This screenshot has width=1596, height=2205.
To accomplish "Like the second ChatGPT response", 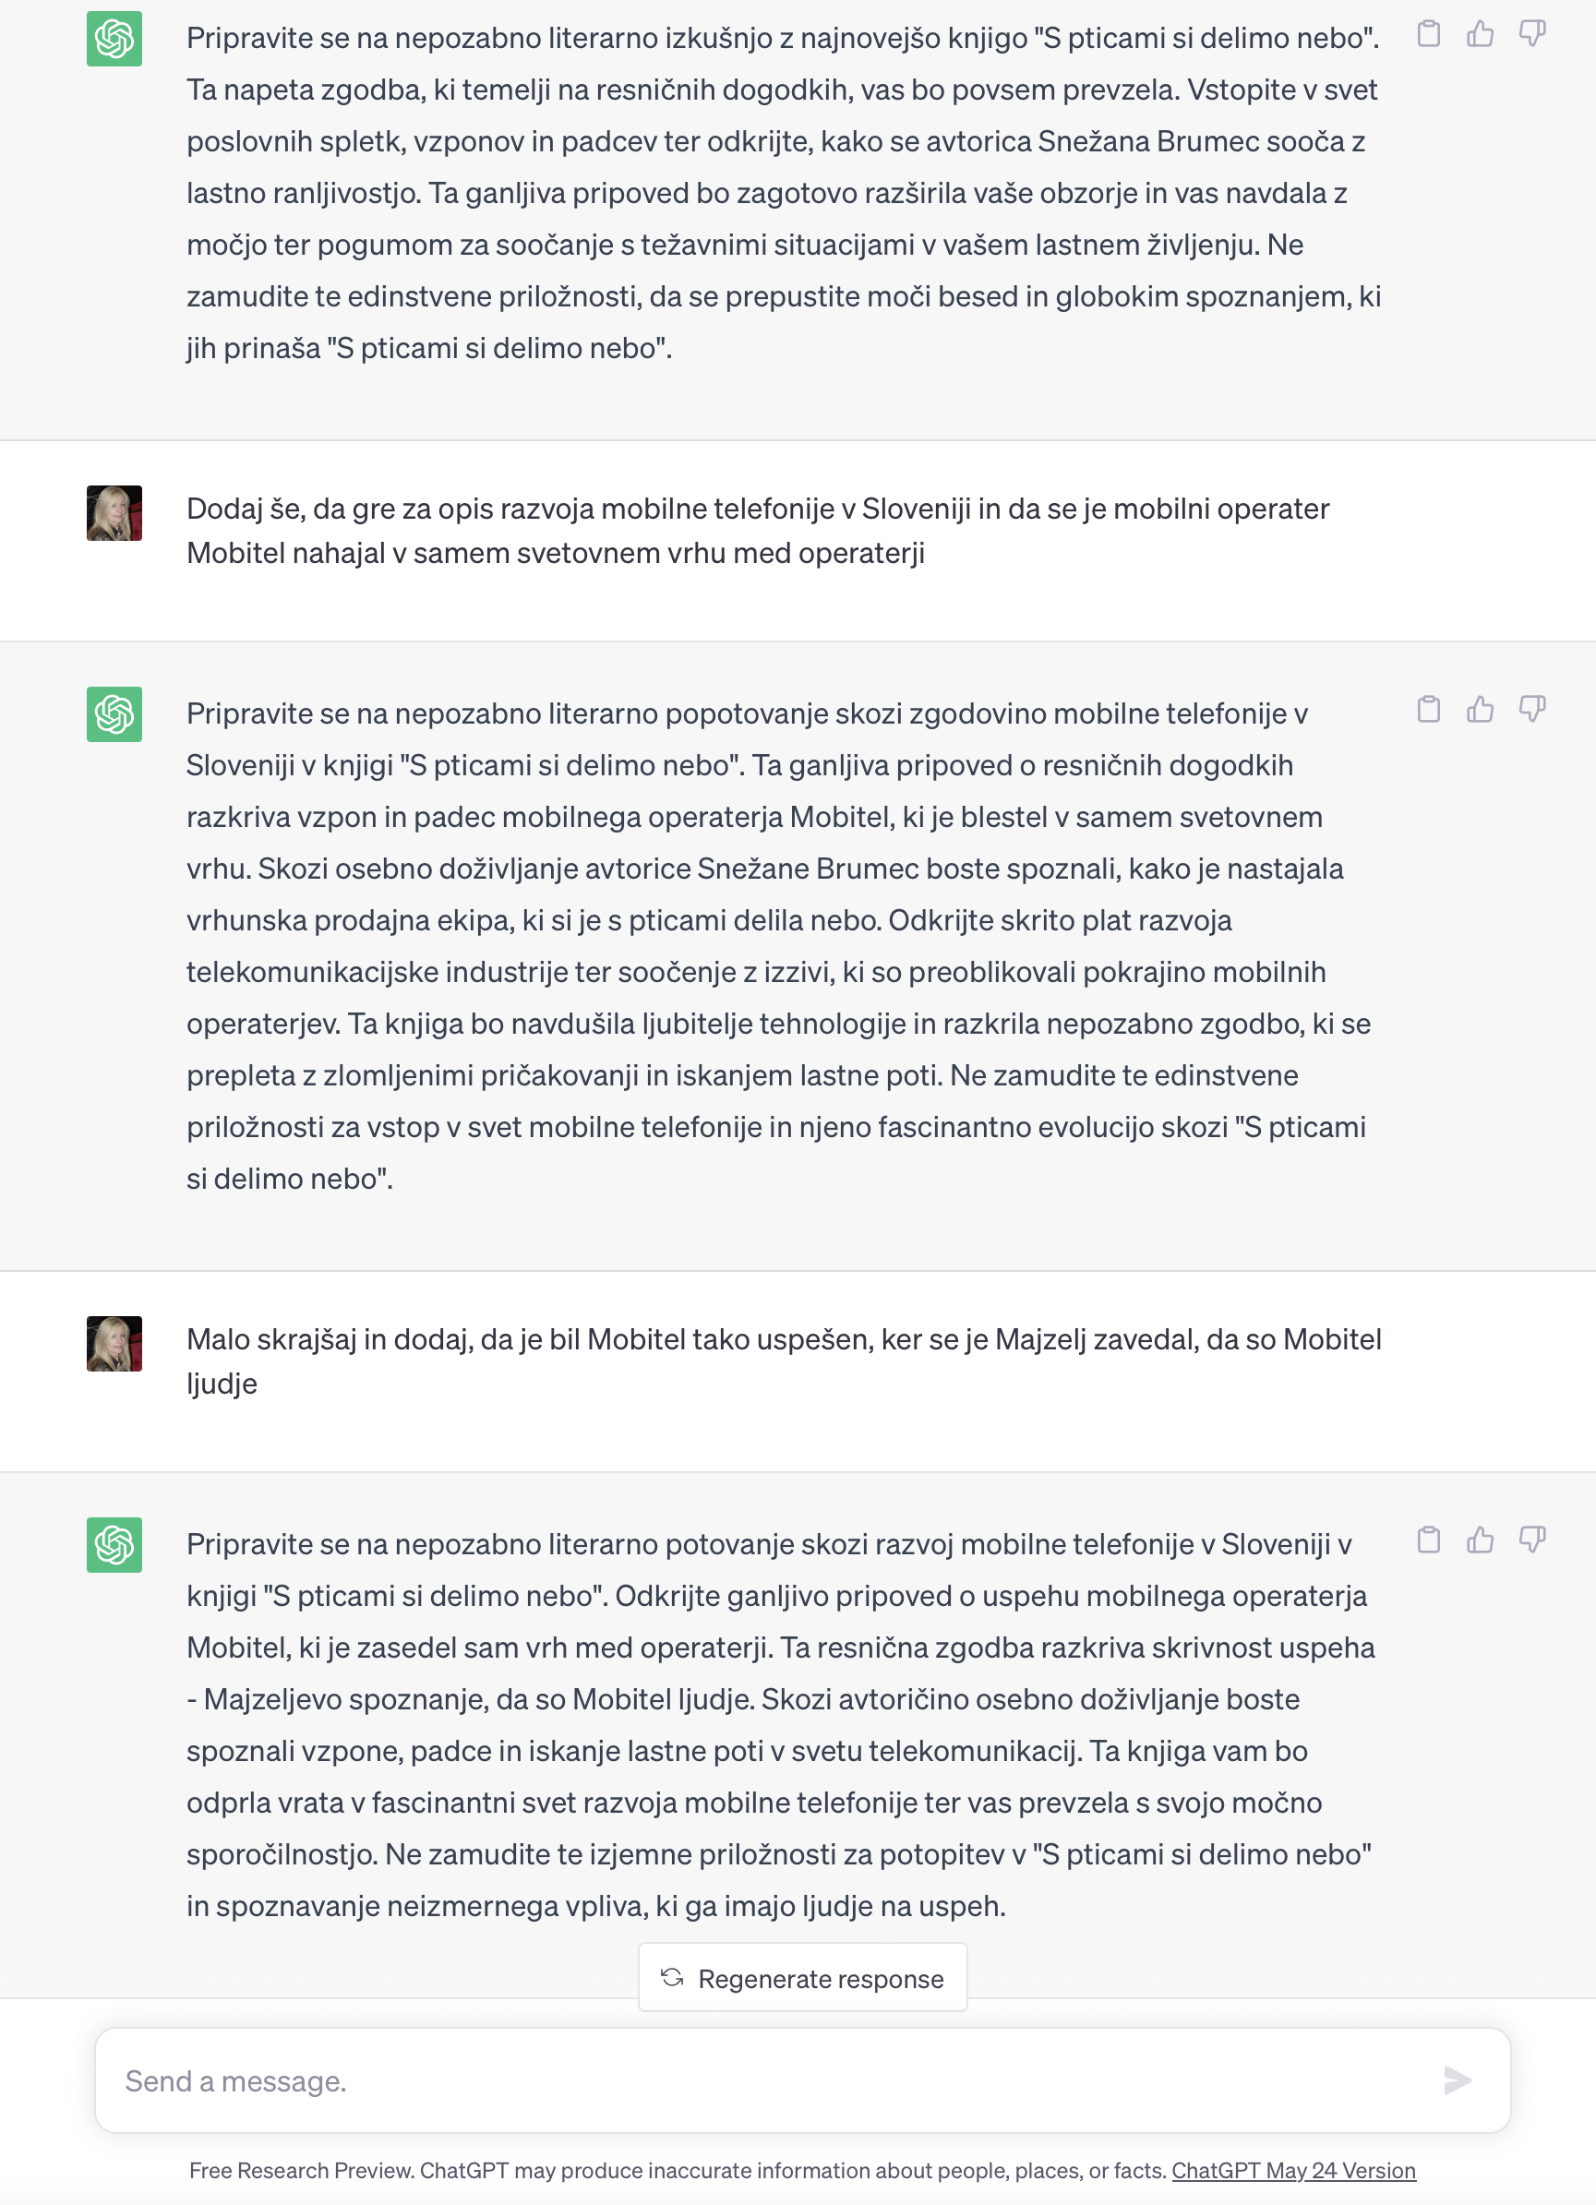I will pyautogui.click(x=1481, y=710).
